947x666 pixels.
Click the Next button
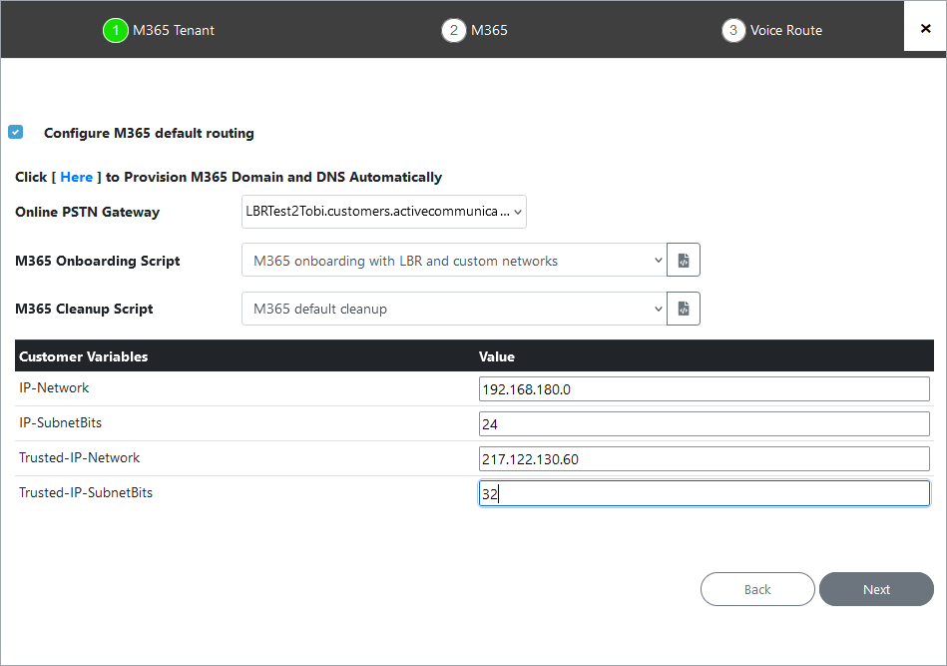pos(876,589)
